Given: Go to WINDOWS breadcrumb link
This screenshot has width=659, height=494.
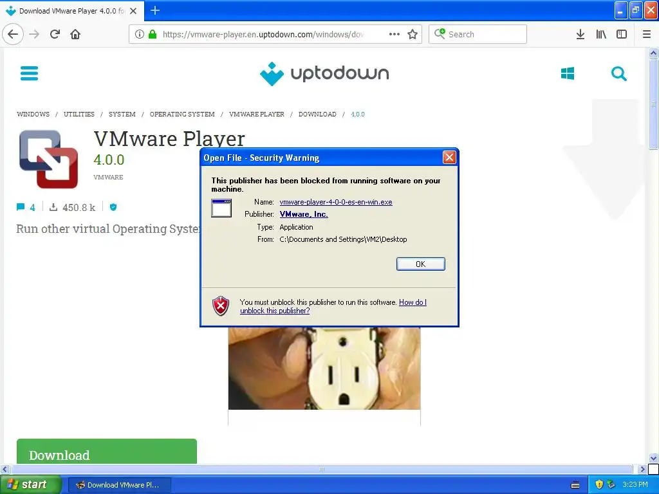Looking at the screenshot, I should (x=33, y=114).
